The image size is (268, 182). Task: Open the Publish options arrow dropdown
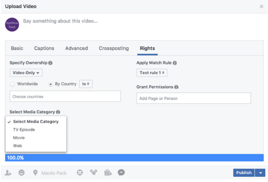pyautogui.click(x=260, y=173)
